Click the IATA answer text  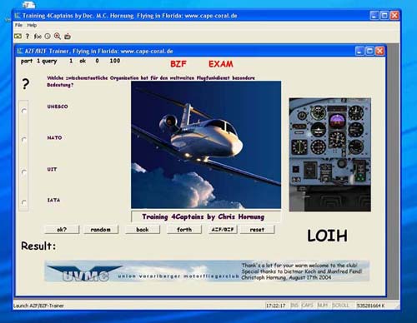coord(53,200)
